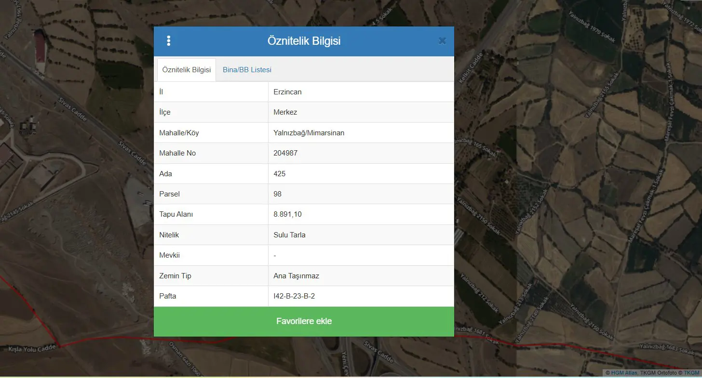
Task: Click the İl value Erzincan
Action: click(x=287, y=92)
